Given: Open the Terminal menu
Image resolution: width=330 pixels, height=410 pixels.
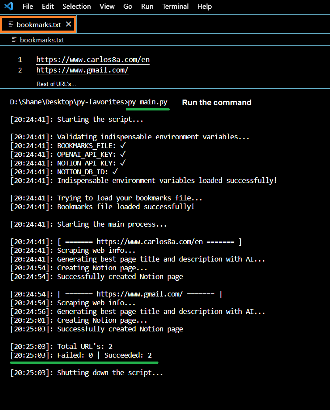Looking at the screenshot, I should 175,6.
